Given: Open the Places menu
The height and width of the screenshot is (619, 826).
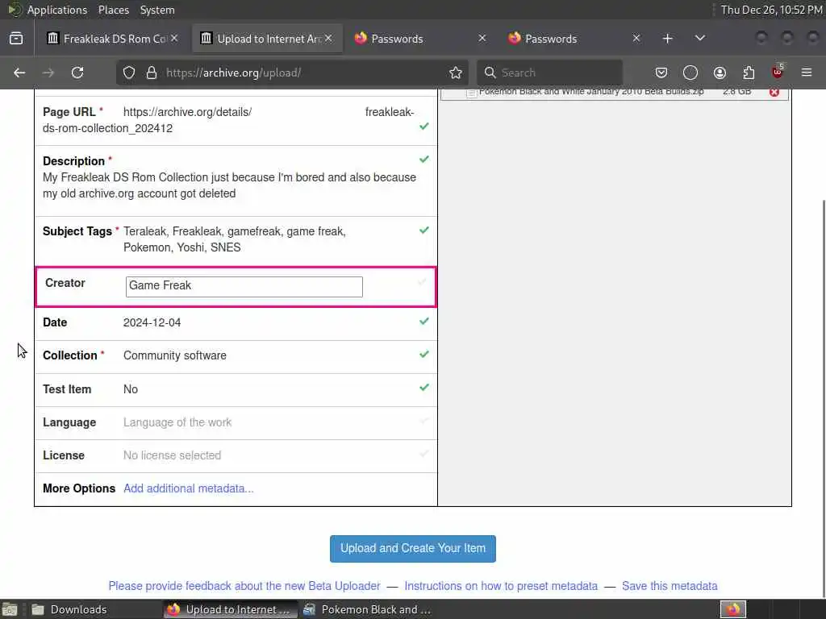Looking at the screenshot, I should click(113, 10).
